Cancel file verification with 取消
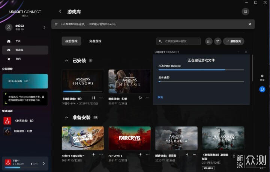The width and height of the screenshot is (270, 172). click(x=160, y=97)
